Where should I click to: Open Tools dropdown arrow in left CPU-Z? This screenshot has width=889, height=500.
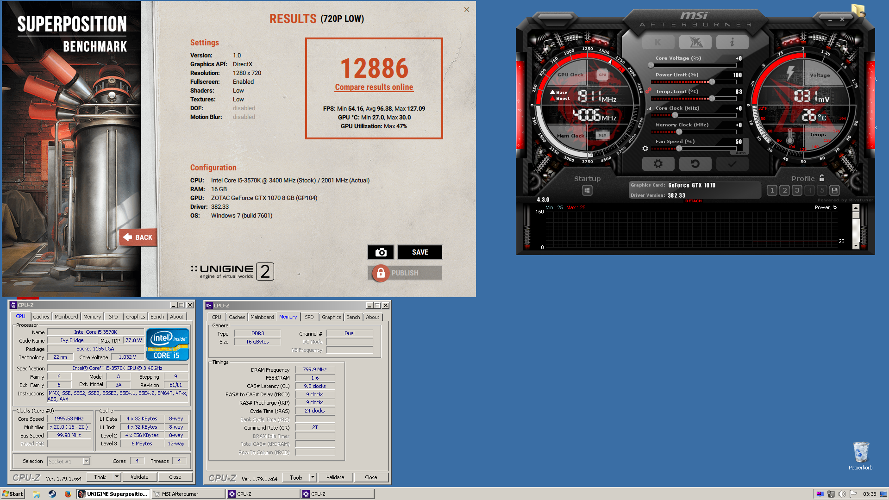[117, 477]
